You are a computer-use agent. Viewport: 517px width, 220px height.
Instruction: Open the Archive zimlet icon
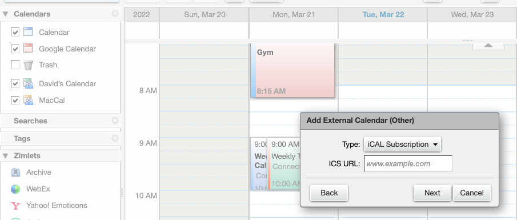click(x=15, y=172)
